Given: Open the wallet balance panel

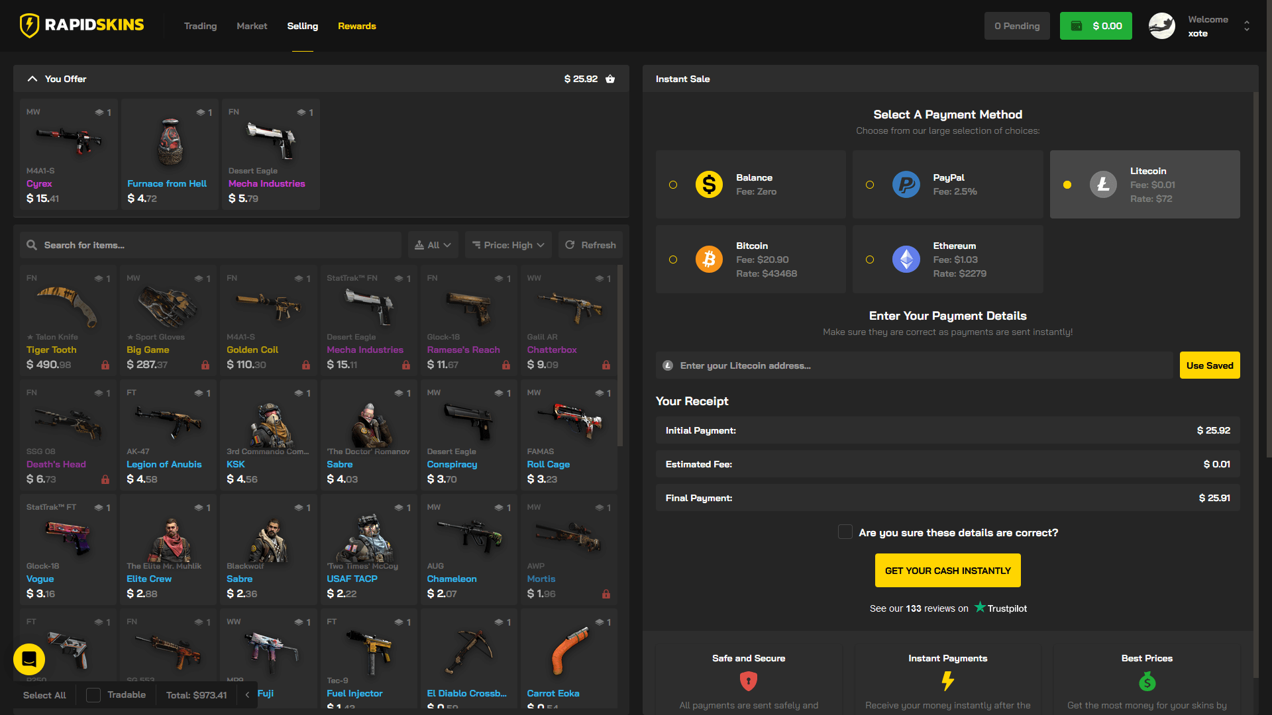Looking at the screenshot, I should (x=1095, y=26).
